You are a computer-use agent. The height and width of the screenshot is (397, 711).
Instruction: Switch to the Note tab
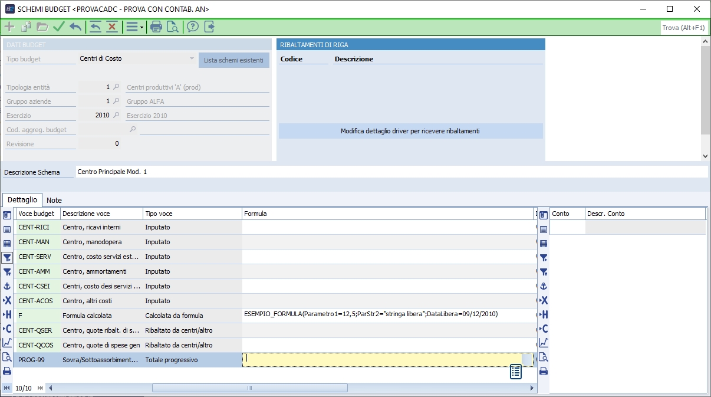[x=54, y=200]
